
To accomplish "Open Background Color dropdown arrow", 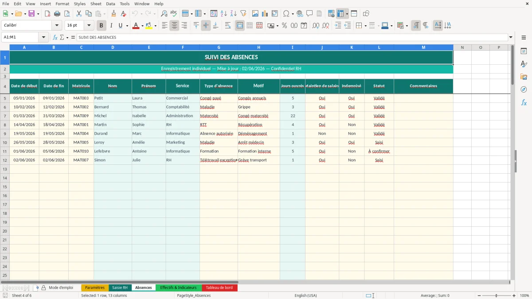I will point(155,26).
